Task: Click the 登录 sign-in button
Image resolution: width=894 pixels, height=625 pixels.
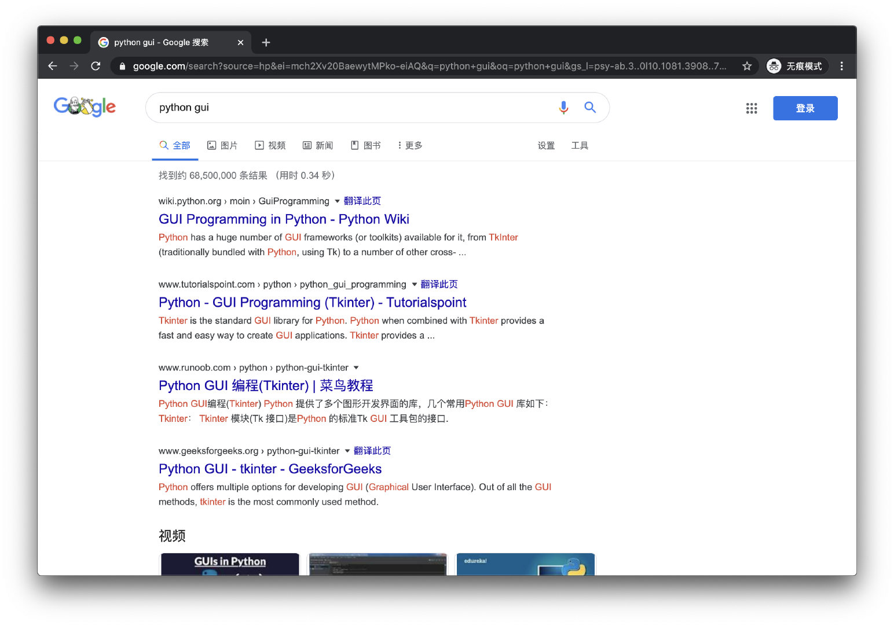Action: (805, 108)
